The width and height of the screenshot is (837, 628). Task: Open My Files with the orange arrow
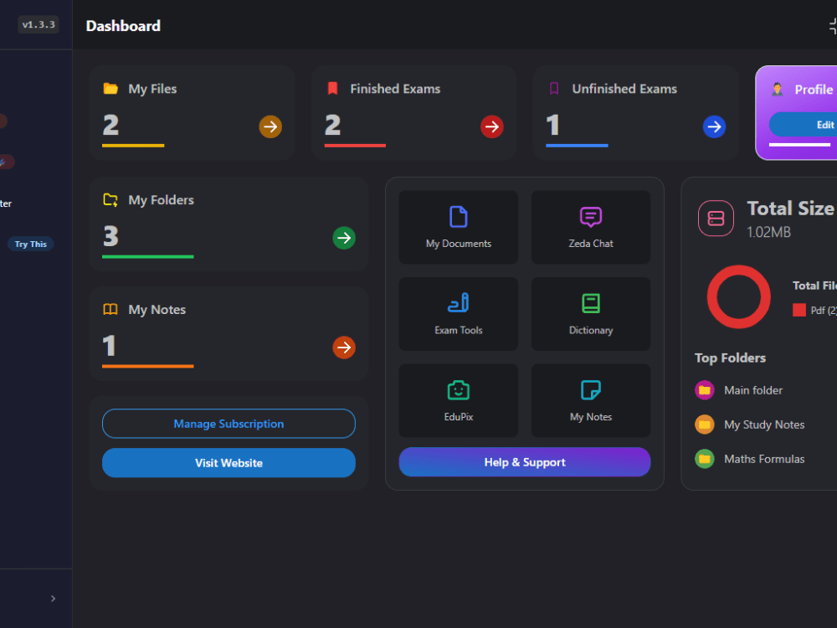[270, 127]
